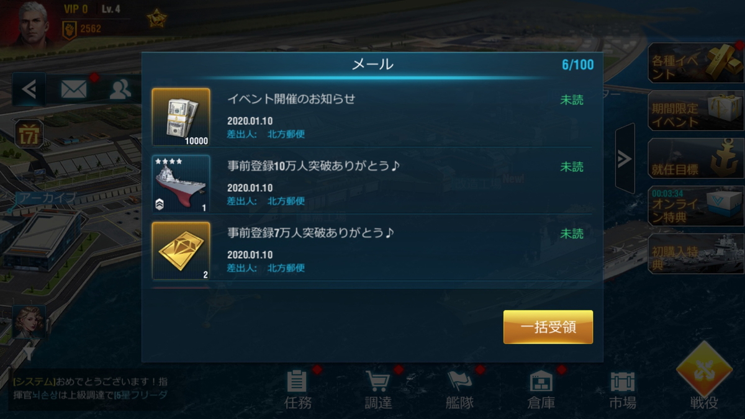Open the 7-day gift calendar icon

coord(29,134)
